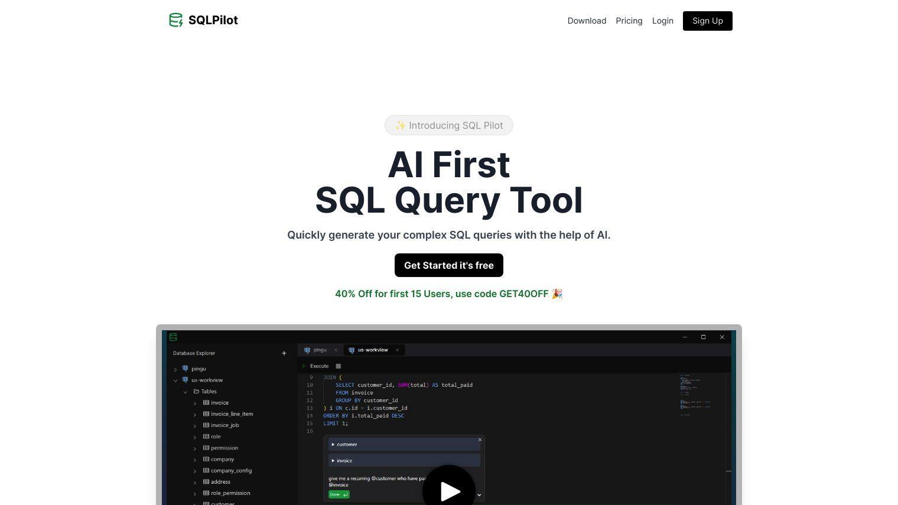
Task: Click the ORDER BY i.total_paid DESC line
Action: [363, 416]
